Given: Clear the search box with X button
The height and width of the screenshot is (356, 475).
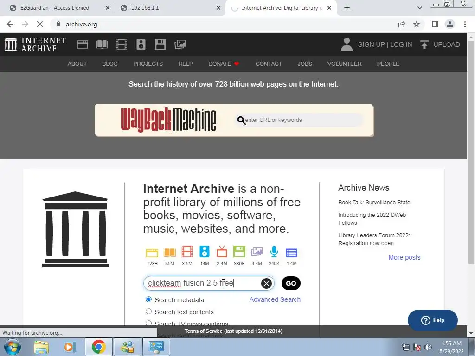Looking at the screenshot, I should coord(266,283).
